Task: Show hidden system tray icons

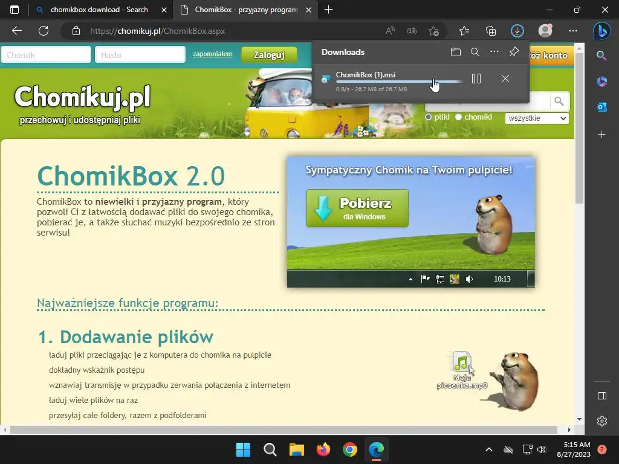Action: coord(488,449)
